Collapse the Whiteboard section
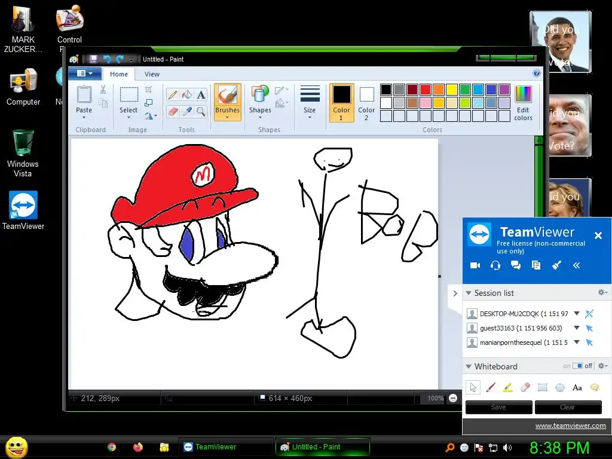 (469, 366)
